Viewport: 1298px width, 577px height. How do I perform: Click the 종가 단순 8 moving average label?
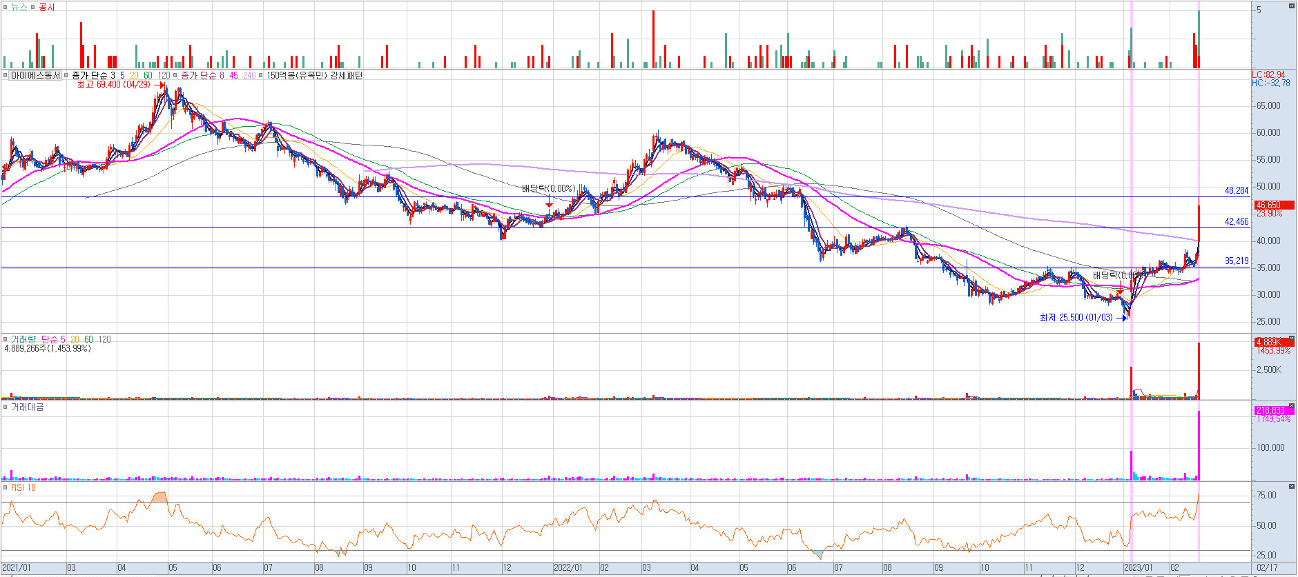[x=202, y=75]
